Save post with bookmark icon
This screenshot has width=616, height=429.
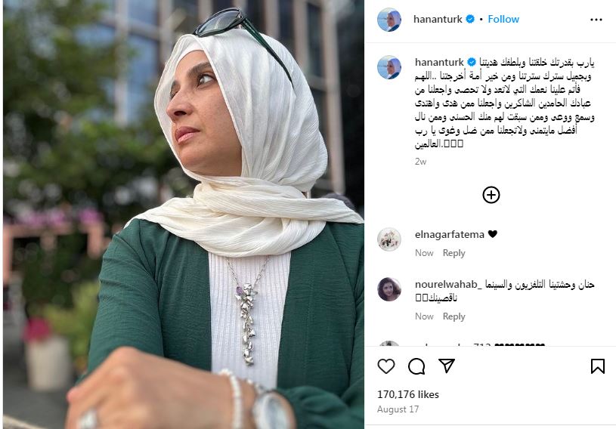(x=597, y=366)
